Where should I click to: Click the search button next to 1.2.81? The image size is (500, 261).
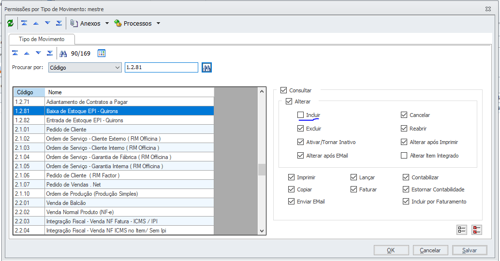(207, 68)
